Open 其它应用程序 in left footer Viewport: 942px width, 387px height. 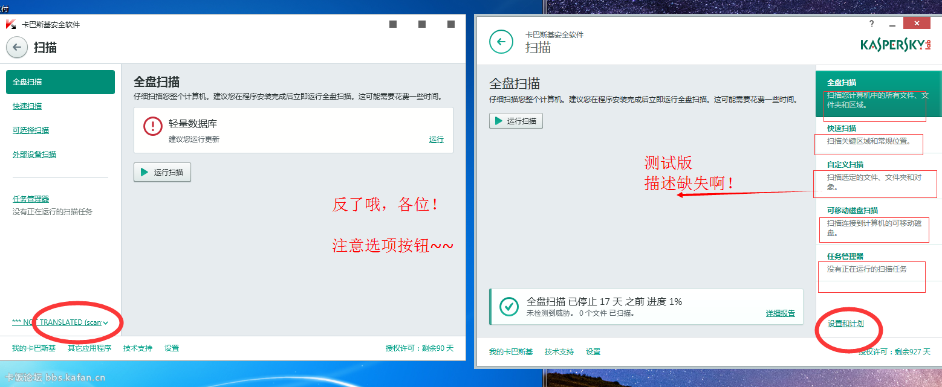89,348
